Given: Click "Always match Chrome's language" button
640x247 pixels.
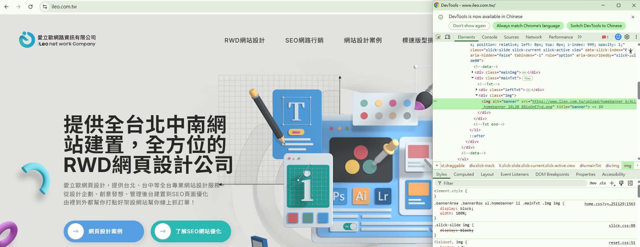Looking at the screenshot, I should (x=528, y=26).
